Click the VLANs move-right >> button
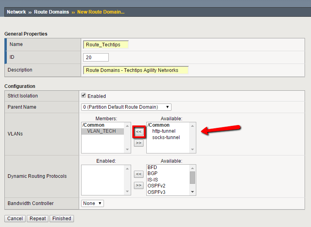Viewport: 311px width, 227px height. coord(139,143)
